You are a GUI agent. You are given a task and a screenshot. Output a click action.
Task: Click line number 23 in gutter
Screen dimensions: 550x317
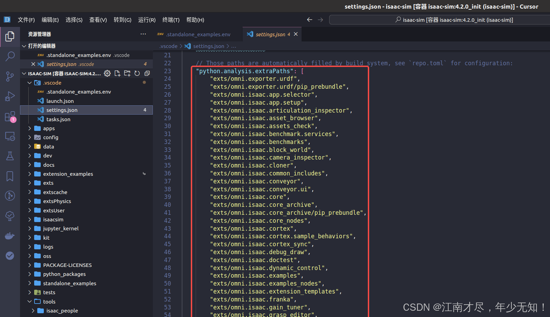pyautogui.click(x=167, y=71)
